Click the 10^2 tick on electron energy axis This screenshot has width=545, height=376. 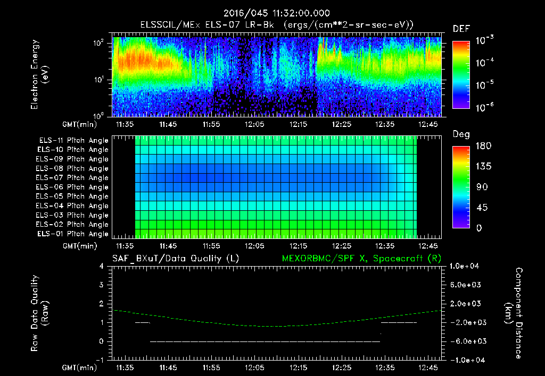[x=98, y=43]
